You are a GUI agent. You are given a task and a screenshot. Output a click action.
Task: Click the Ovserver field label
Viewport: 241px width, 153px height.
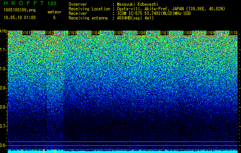[78, 4]
